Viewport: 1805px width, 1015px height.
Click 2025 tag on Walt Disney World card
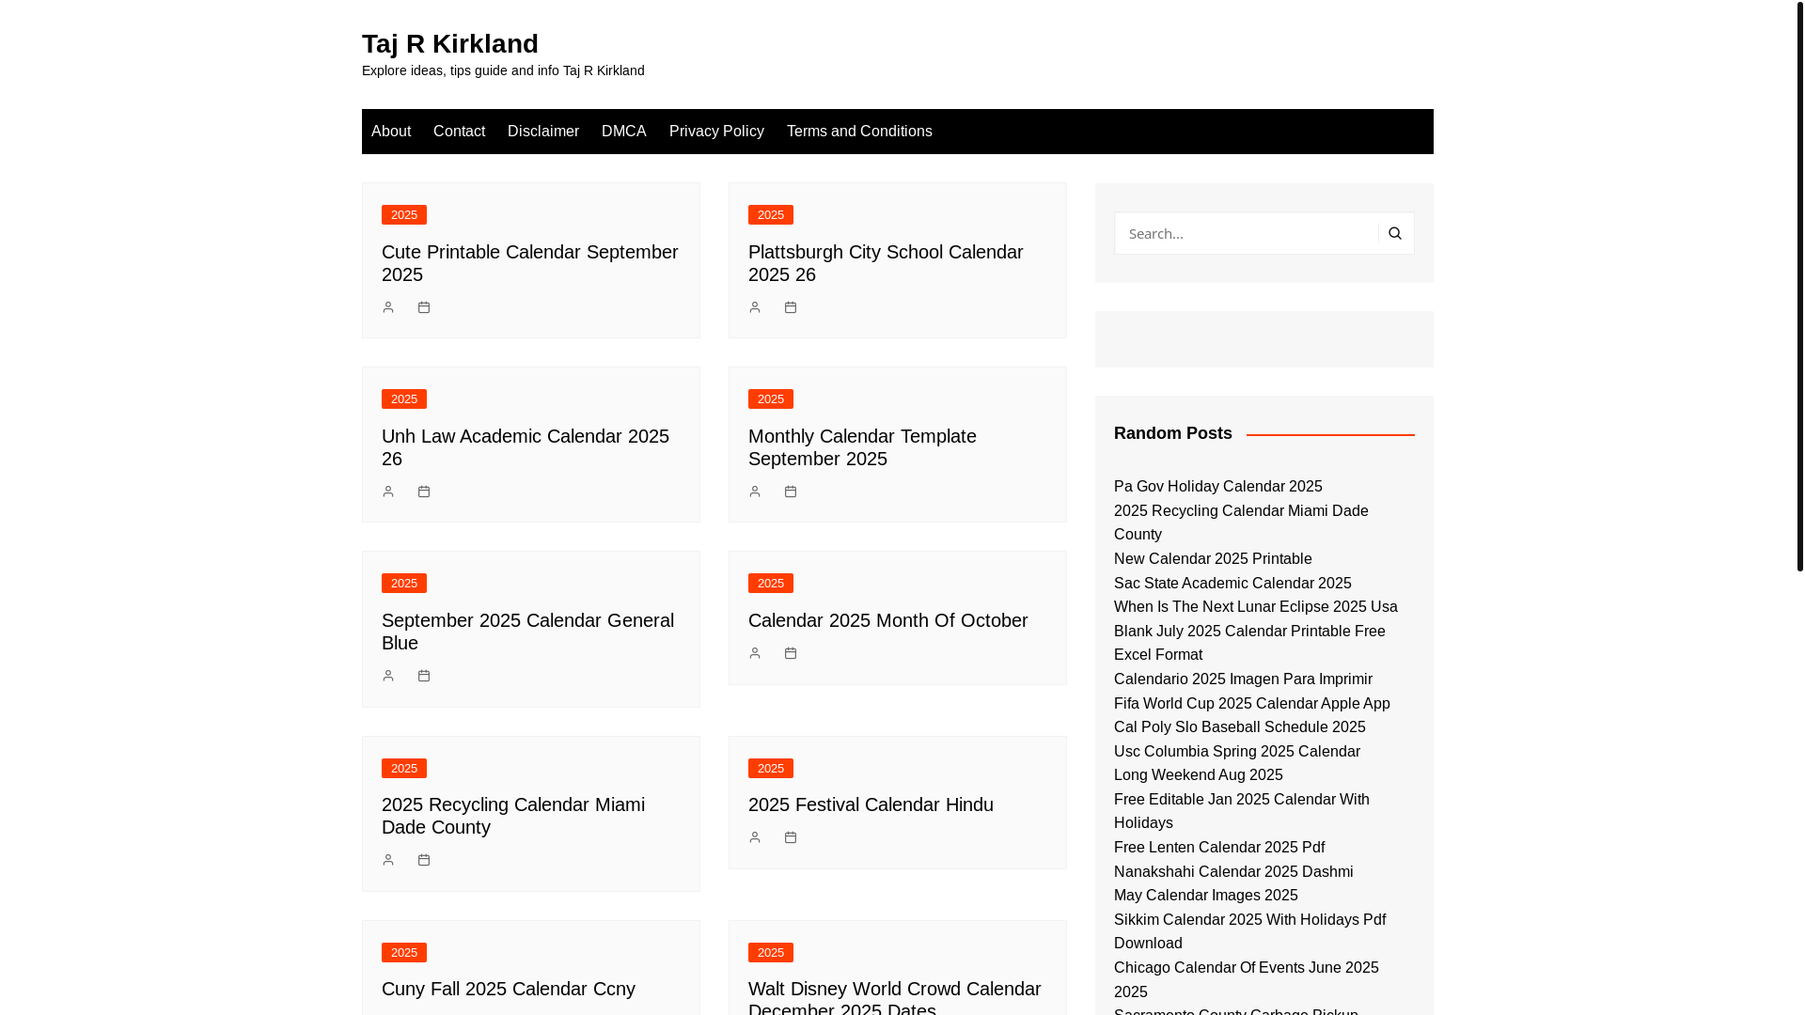[x=771, y=953]
